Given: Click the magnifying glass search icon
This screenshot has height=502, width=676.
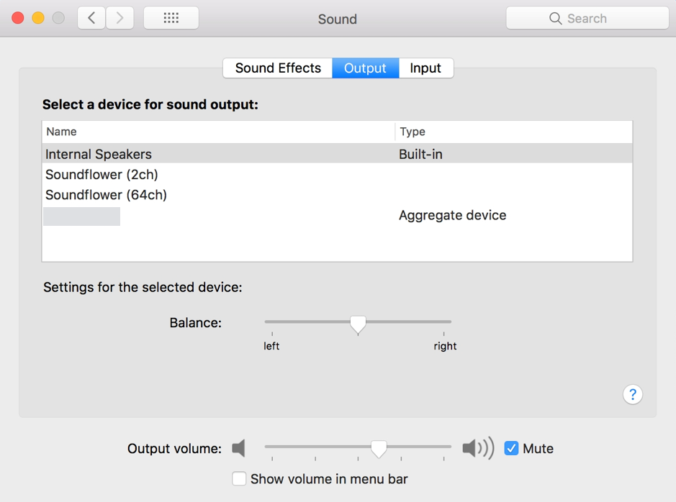Looking at the screenshot, I should [555, 19].
